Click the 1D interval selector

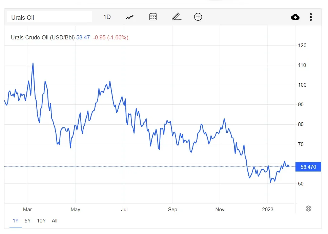tap(107, 17)
